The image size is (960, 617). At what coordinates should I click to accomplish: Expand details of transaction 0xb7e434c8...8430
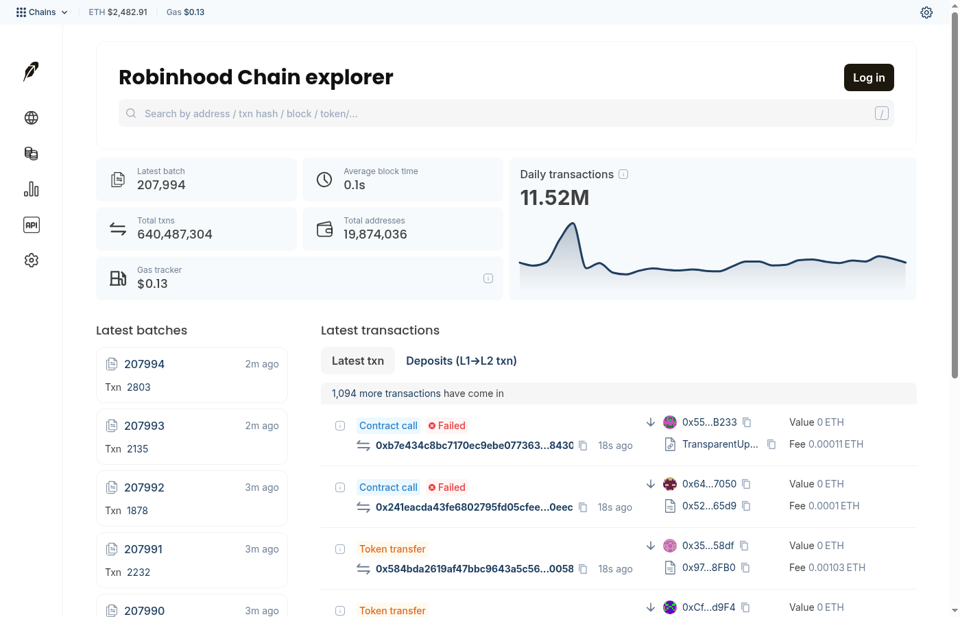click(340, 426)
